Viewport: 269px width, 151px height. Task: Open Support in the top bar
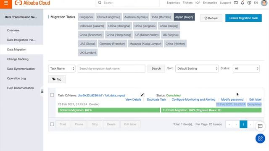(x=225, y=3)
